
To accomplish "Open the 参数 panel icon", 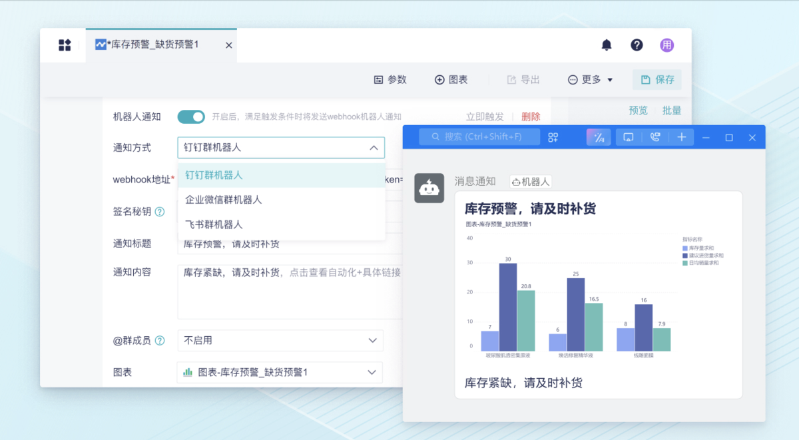I will 378,79.
